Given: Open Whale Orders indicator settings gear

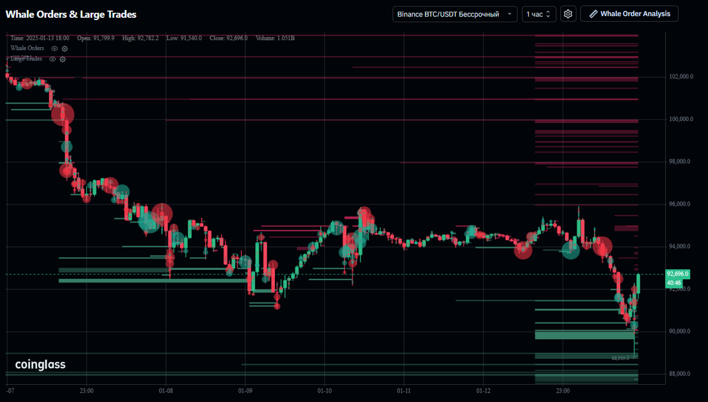Looking at the screenshot, I should (65, 48).
